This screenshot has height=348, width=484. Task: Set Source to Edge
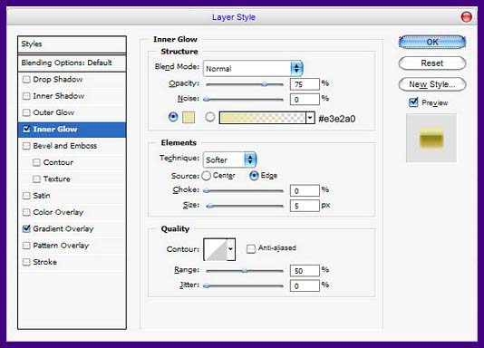[254, 176]
